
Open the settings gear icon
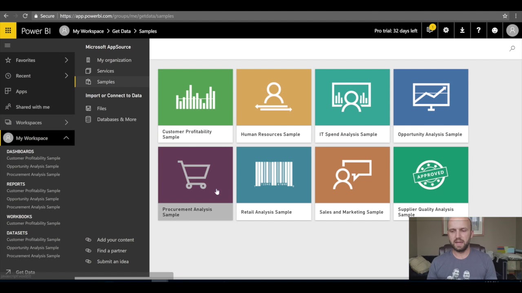pos(446,30)
